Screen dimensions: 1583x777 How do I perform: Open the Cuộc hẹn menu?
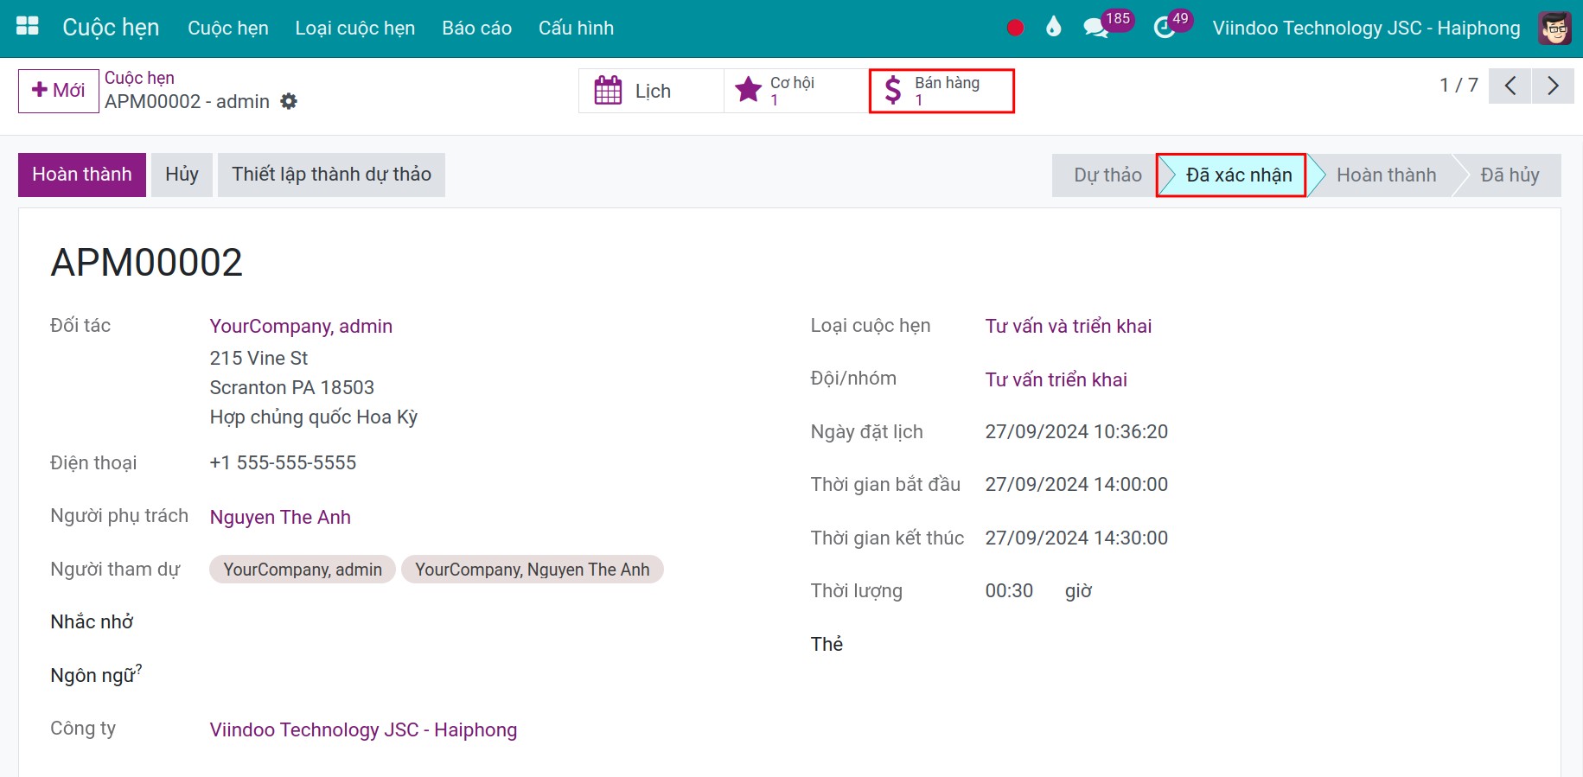pyautogui.click(x=228, y=28)
